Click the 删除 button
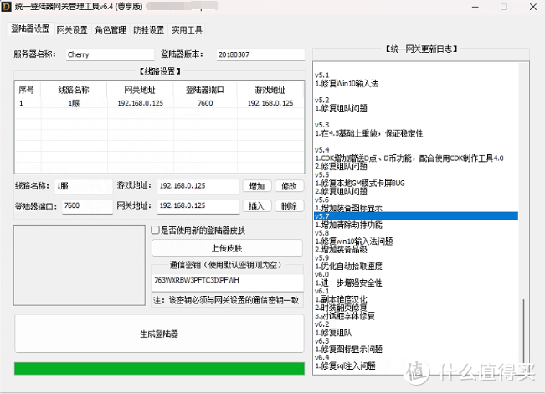 pyautogui.click(x=289, y=206)
